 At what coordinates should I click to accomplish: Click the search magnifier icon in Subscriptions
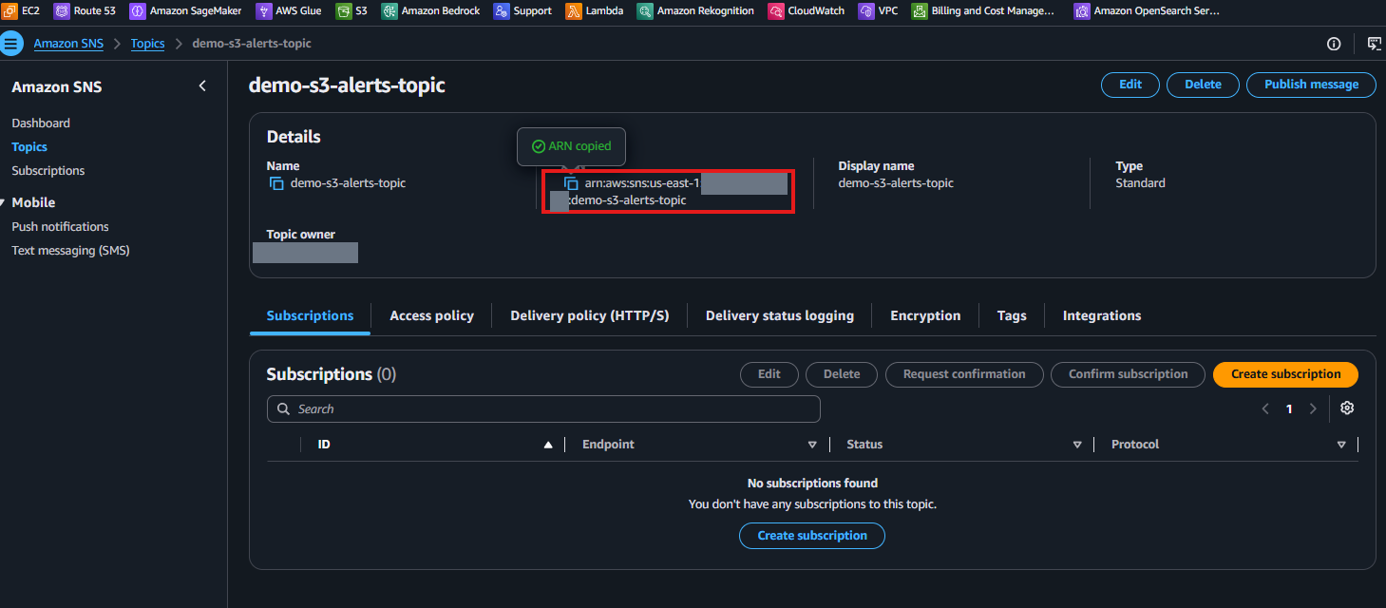point(283,408)
